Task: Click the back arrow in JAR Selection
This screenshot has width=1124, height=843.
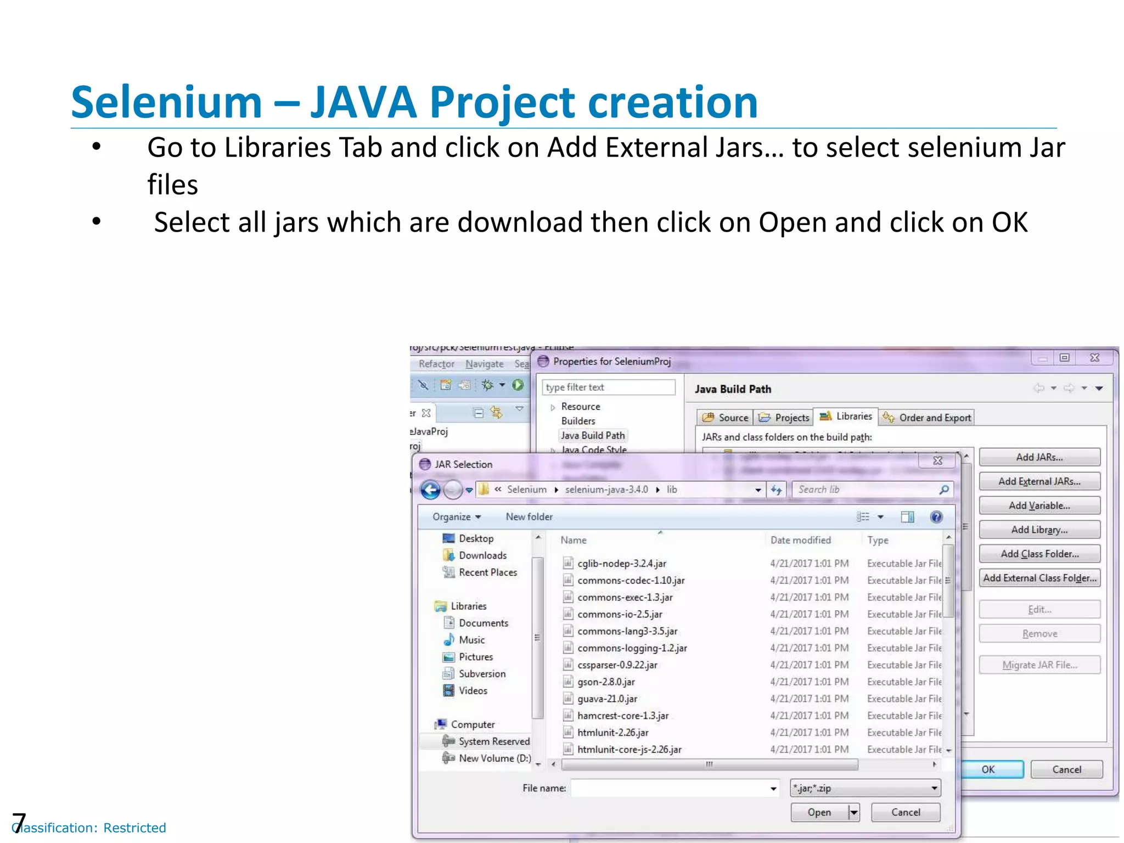Action: [431, 490]
